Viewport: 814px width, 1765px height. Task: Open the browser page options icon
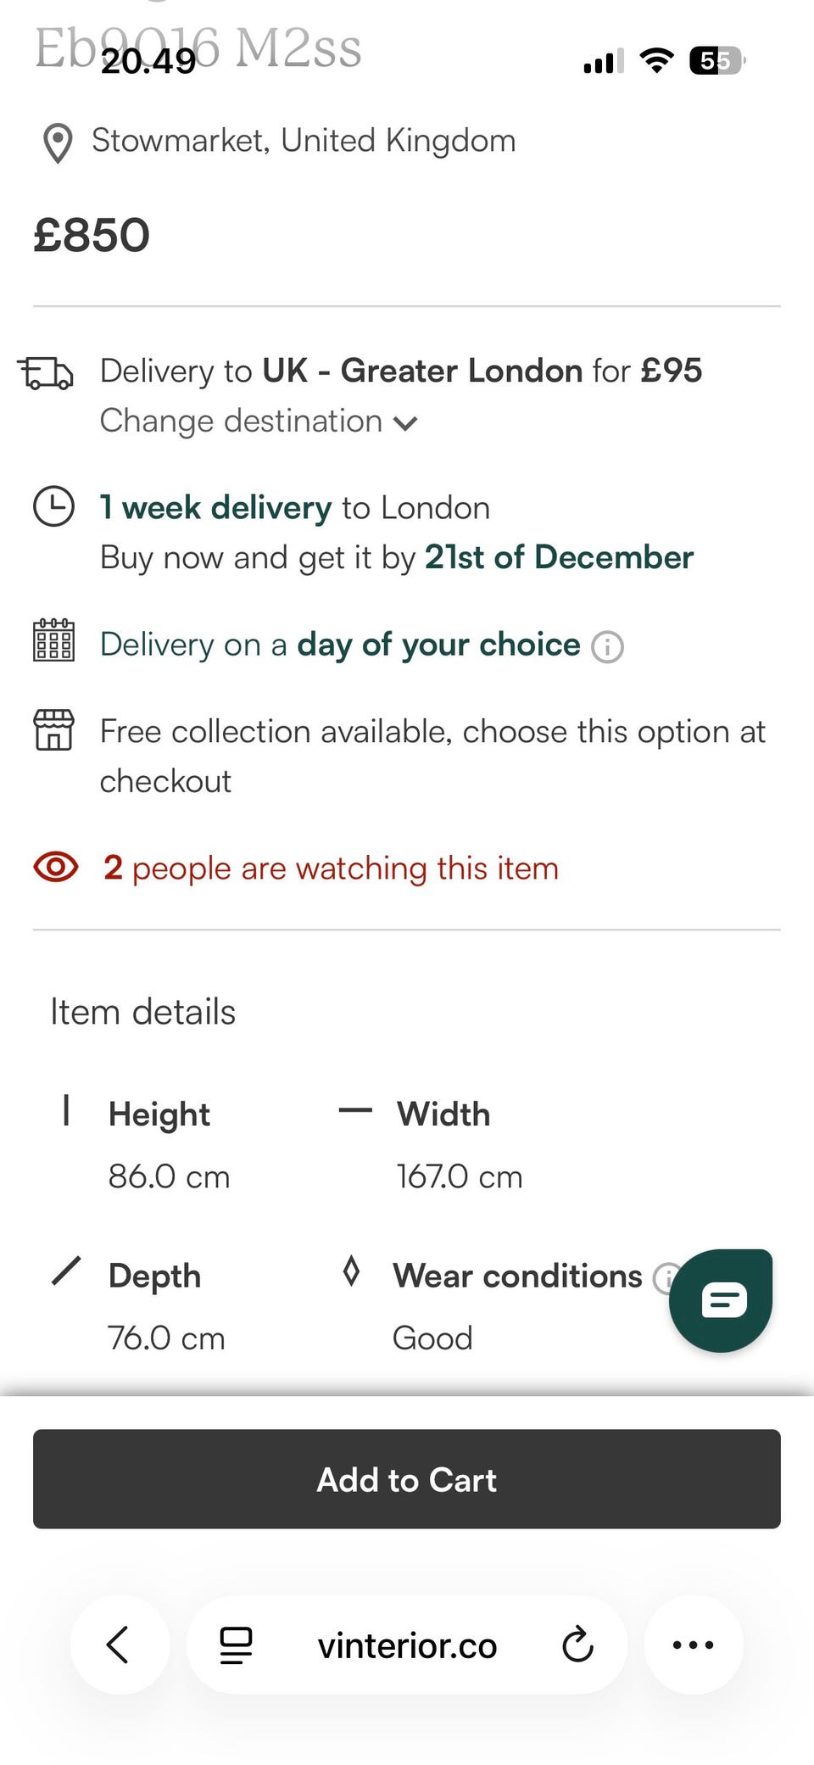point(236,1645)
